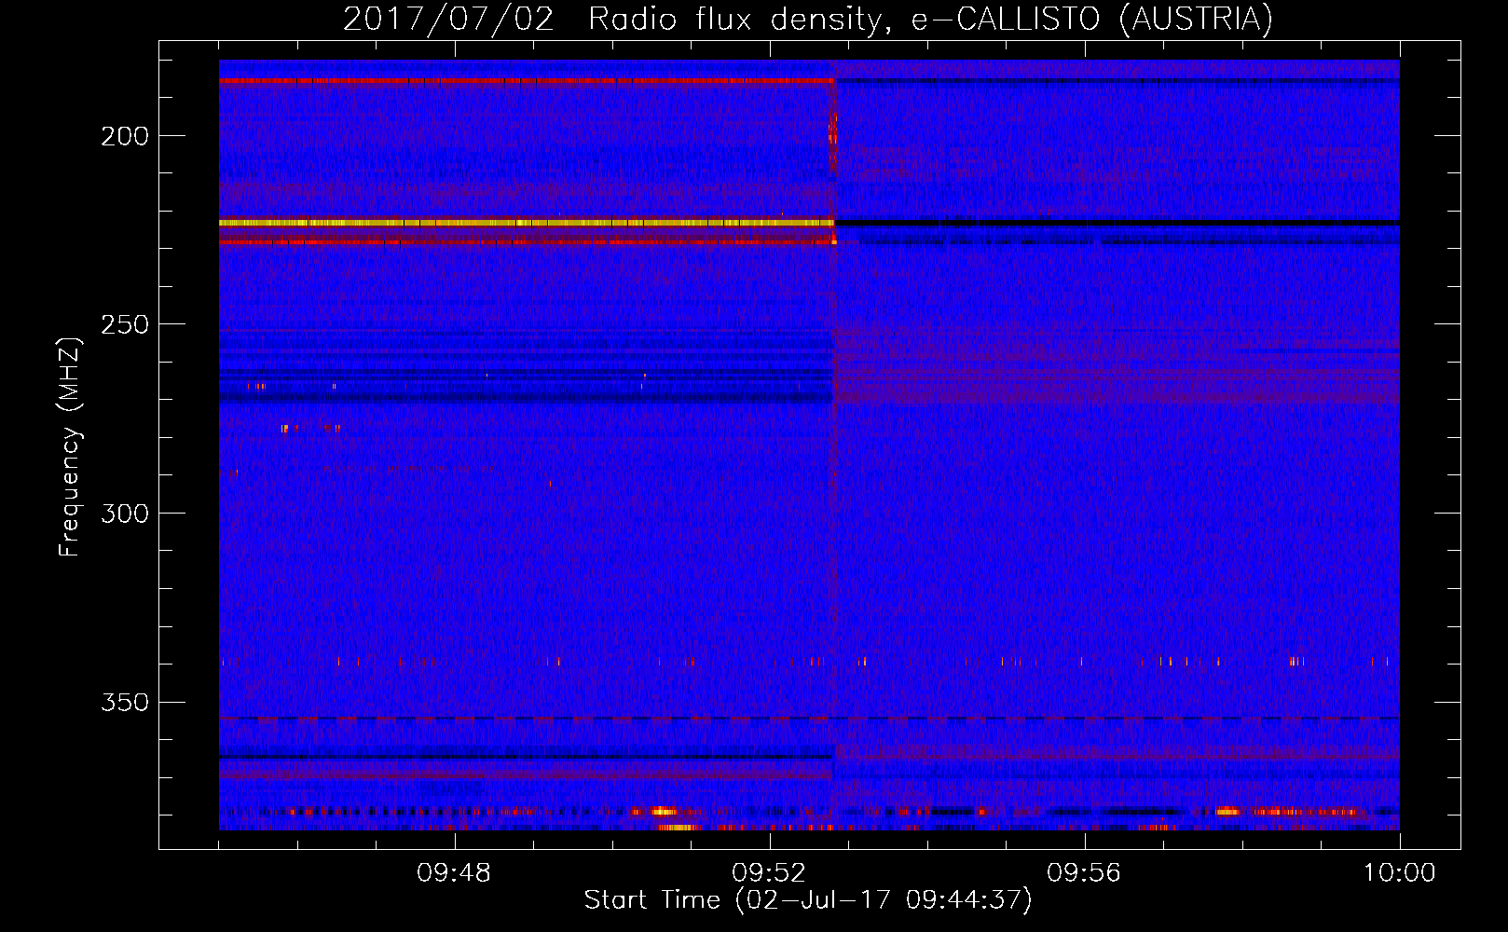The image size is (1508, 932).
Task: Click the '09:48' time tick label
Action: pos(454,873)
